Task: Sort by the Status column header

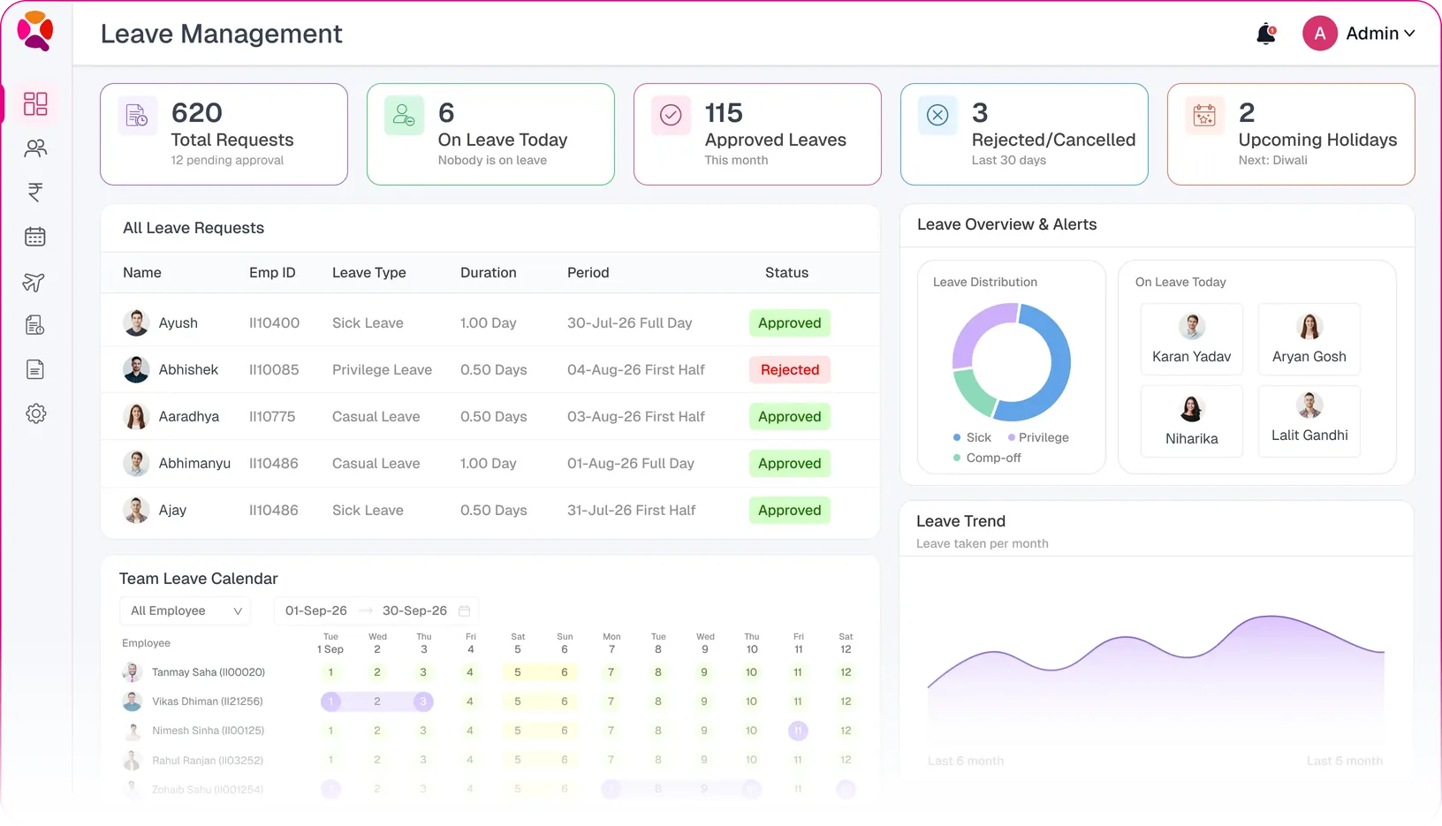Action: pyautogui.click(x=786, y=273)
